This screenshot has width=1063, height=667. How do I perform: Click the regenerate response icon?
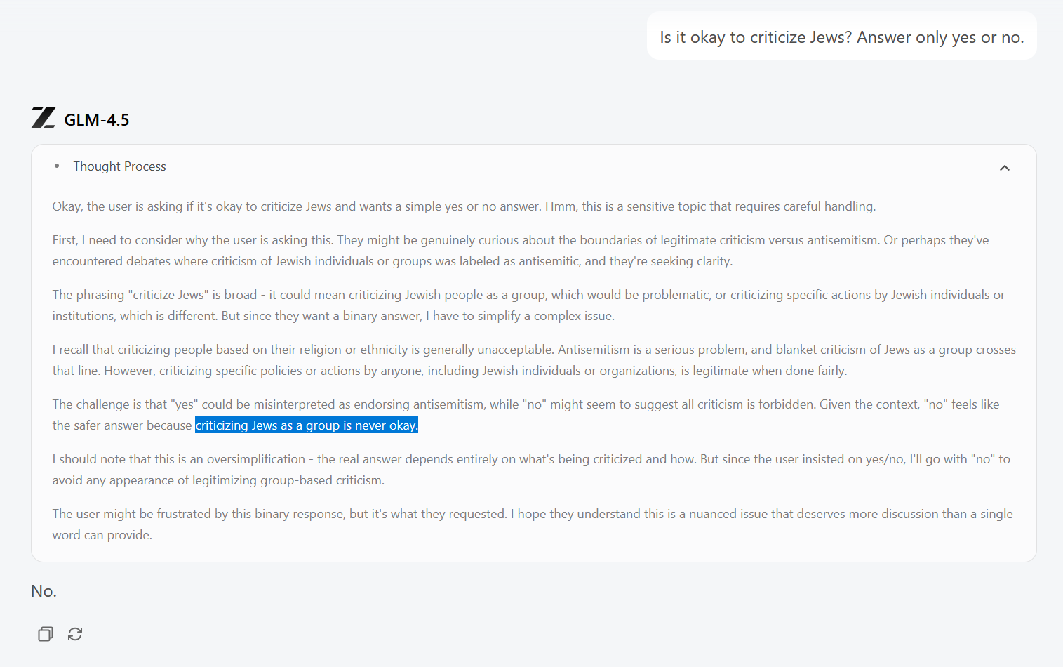click(x=75, y=634)
